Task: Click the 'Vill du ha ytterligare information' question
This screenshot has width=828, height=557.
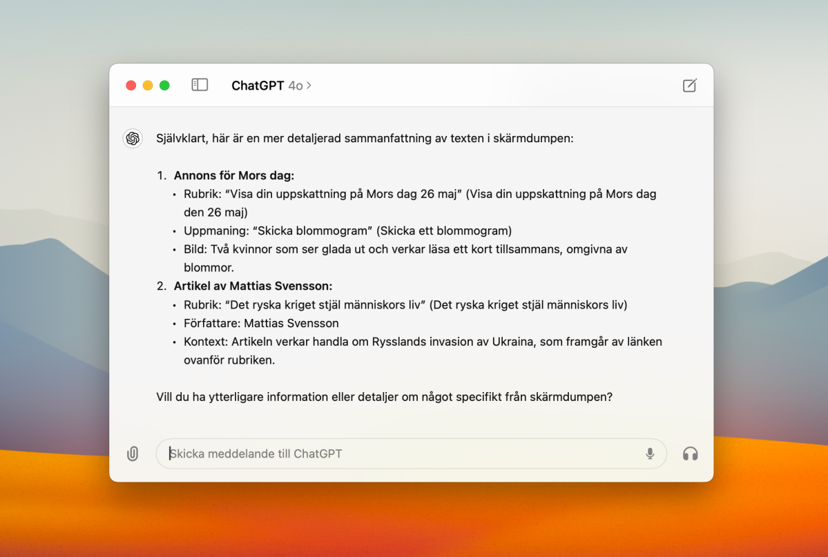Action: point(384,398)
